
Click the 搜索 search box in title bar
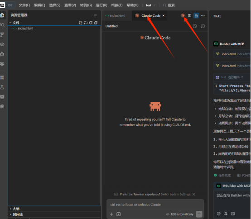click(169, 5)
